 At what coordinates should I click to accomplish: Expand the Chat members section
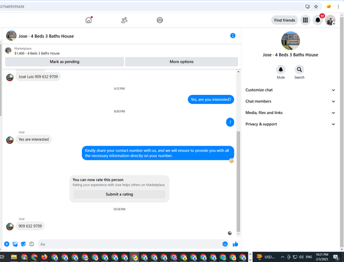(290, 101)
